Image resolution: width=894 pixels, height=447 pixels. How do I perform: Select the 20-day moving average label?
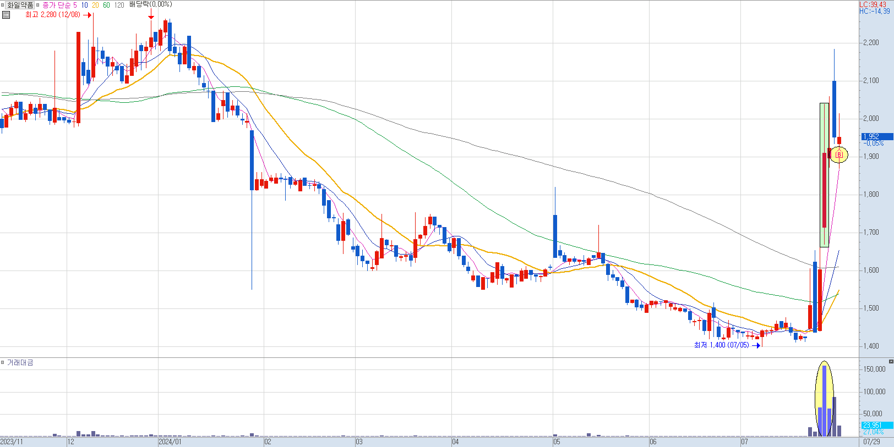click(x=95, y=5)
